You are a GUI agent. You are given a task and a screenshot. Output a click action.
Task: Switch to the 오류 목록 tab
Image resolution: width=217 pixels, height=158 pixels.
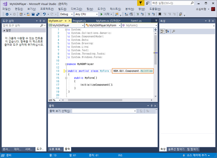(x=56, y=149)
